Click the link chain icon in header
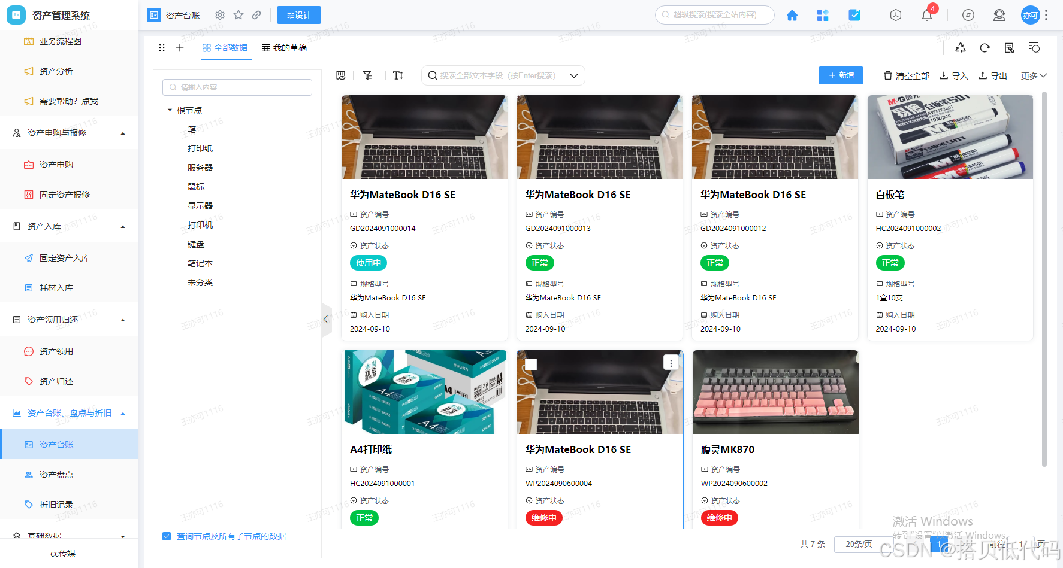This screenshot has height=568, width=1063. pyautogui.click(x=256, y=15)
